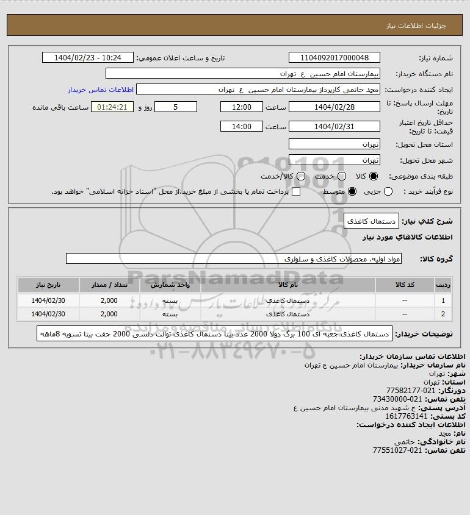Click the announcement date field 1404/02/23 - 10:24

click(88, 57)
